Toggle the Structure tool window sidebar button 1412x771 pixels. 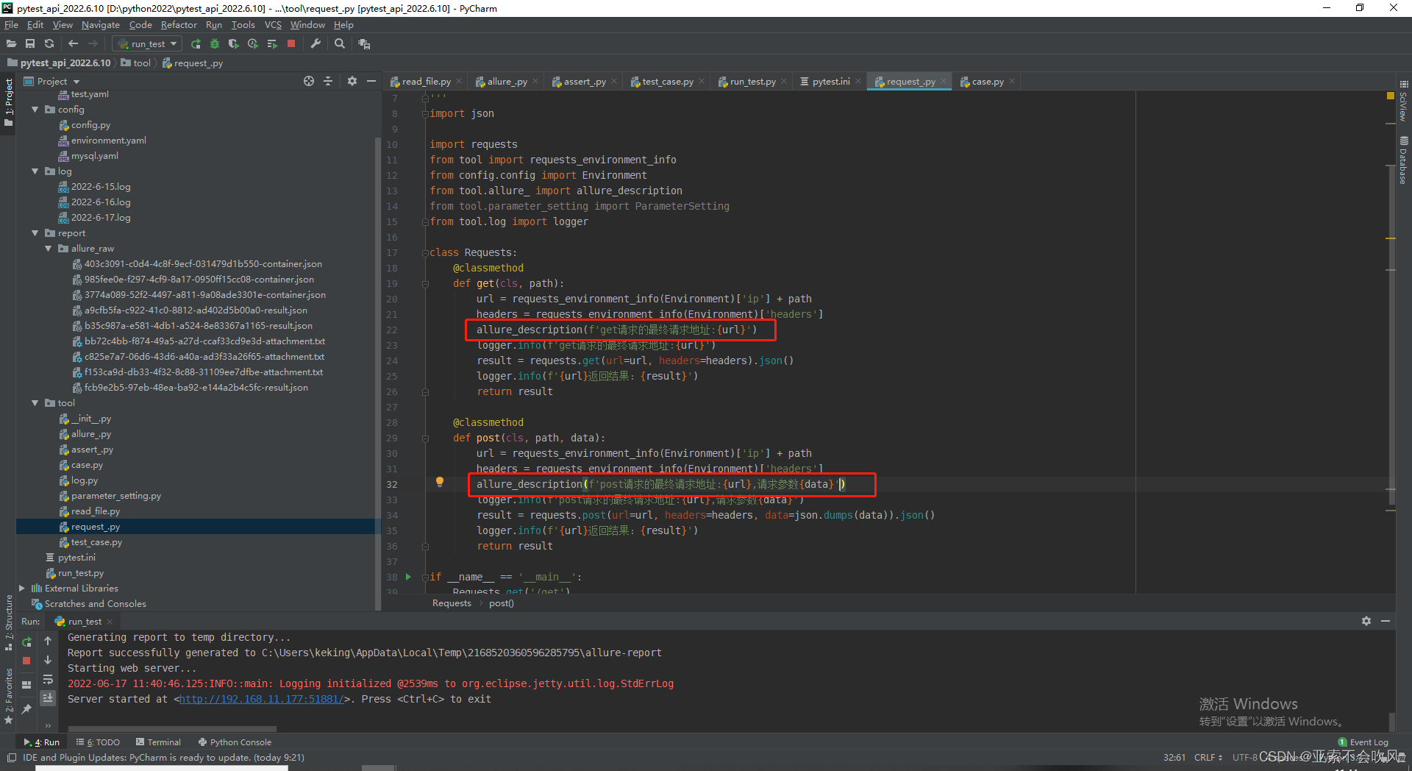[8, 623]
